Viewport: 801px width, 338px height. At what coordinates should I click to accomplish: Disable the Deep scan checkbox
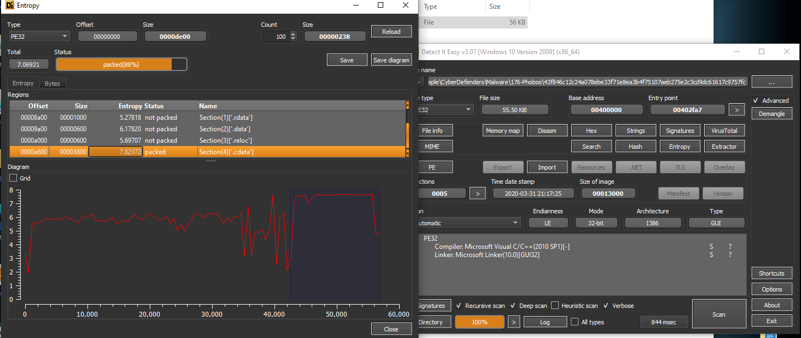pos(513,306)
